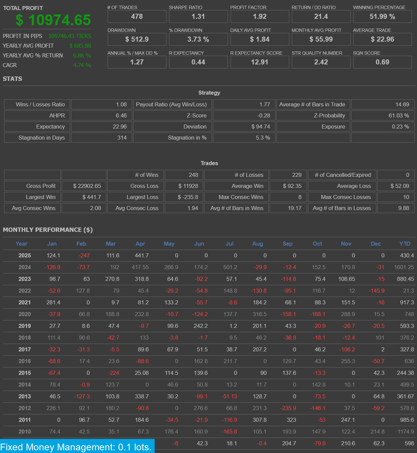Select the Exposure value 0.23 %
417x453 pixels.
coord(383,127)
